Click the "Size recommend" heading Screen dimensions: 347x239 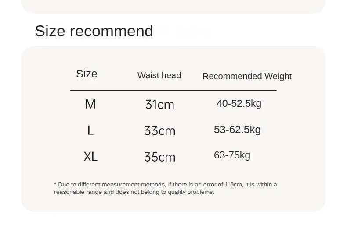pos(94,31)
